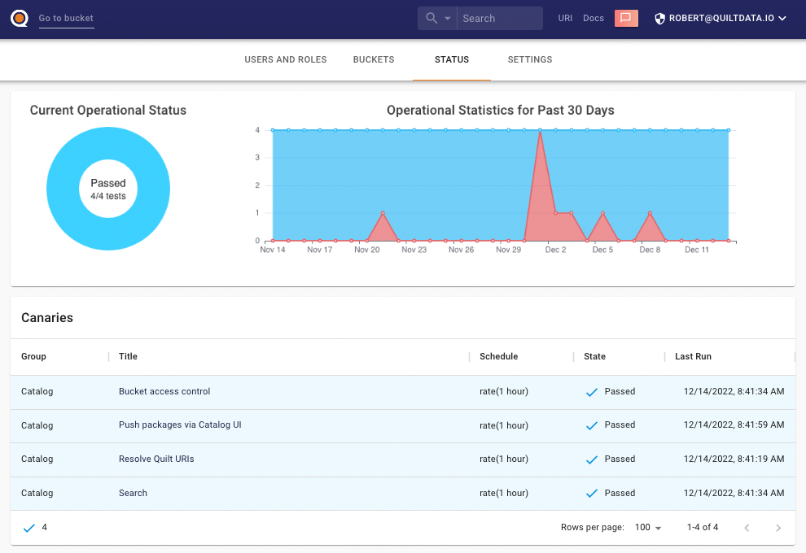Click the 1-4 of 4 pagination text
Image resolution: width=806 pixels, height=553 pixels.
pyautogui.click(x=702, y=527)
